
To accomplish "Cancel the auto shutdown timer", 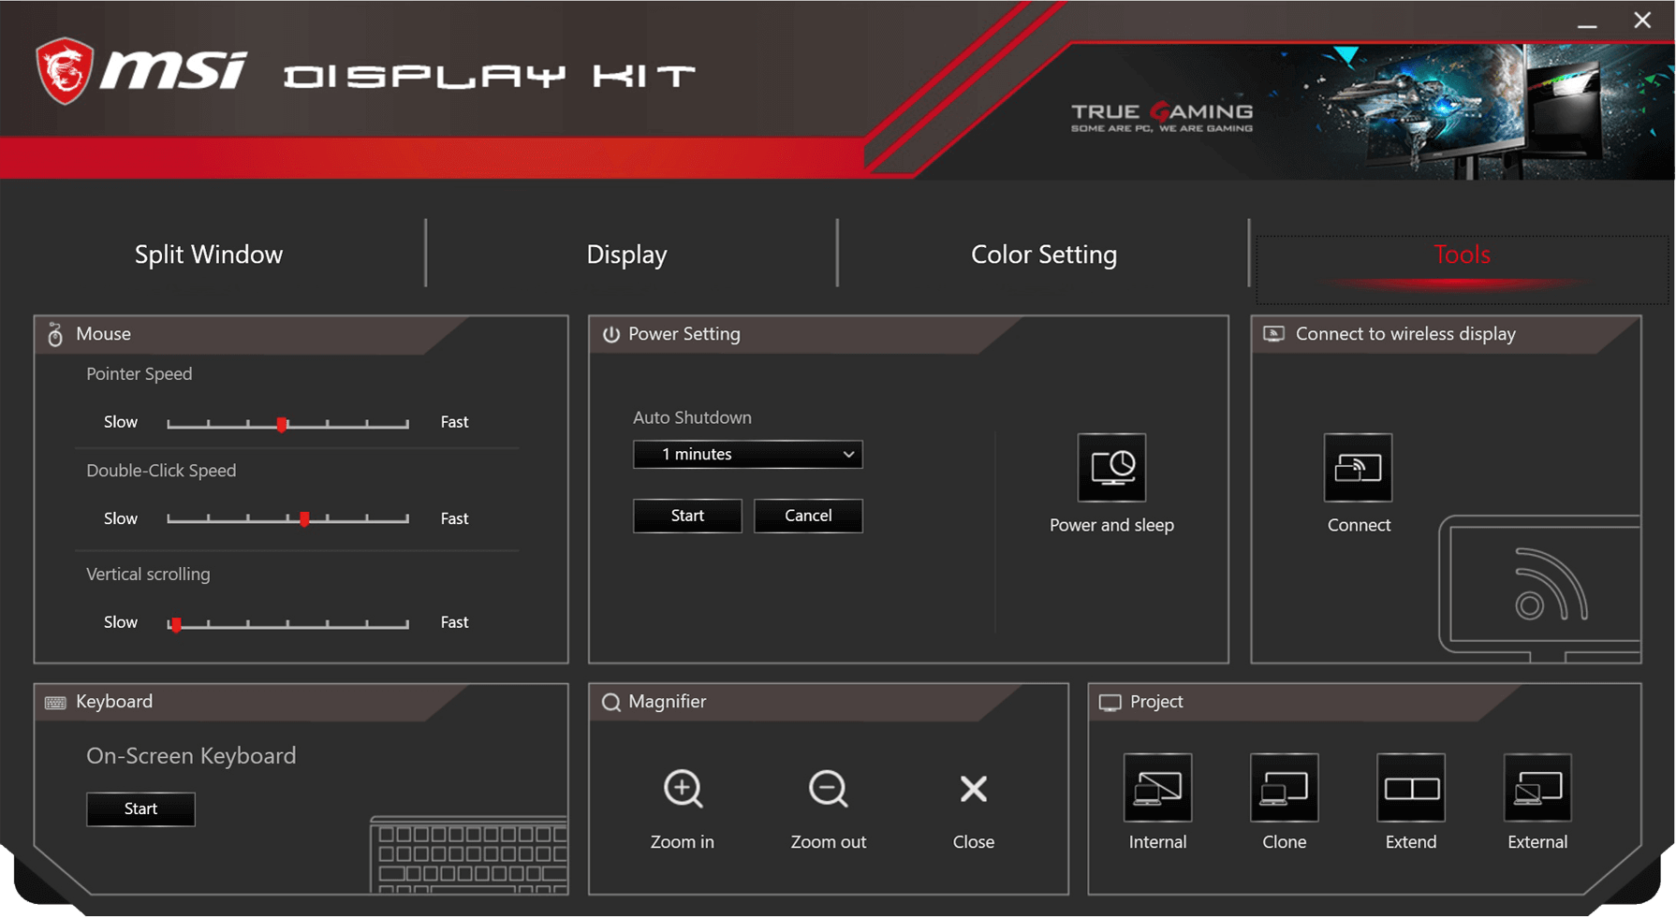I will 808,516.
